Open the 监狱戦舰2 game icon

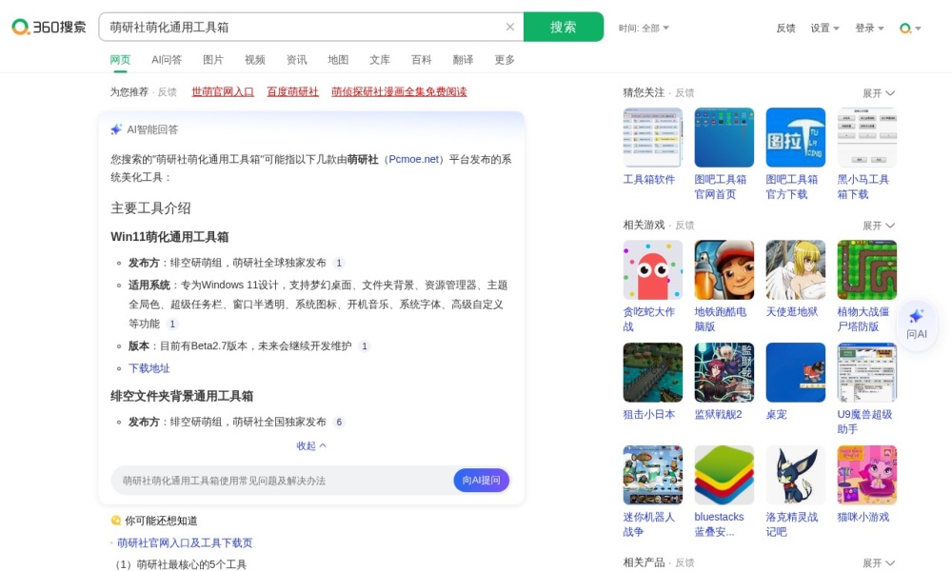(x=724, y=372)
